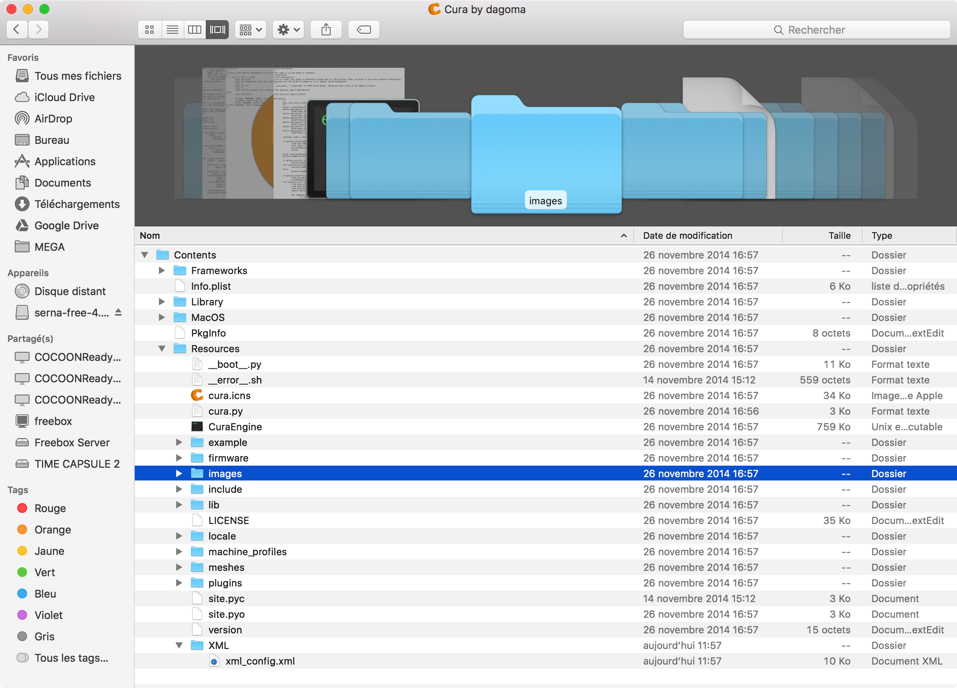This screenshot has width=957, height=688.
Task: Go back with the back arrow
Action: click(x=17, y=30)
